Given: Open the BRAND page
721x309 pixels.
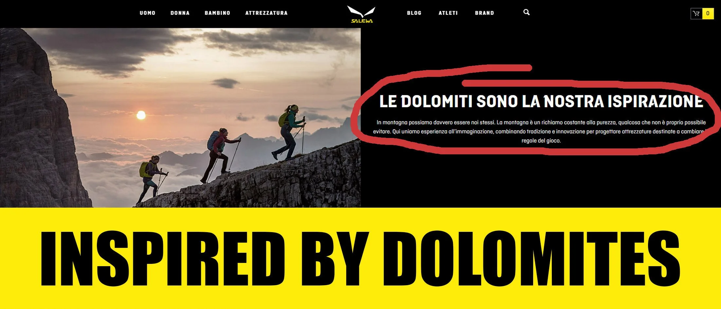Looking at the screenshot, I should coord(484,13).
